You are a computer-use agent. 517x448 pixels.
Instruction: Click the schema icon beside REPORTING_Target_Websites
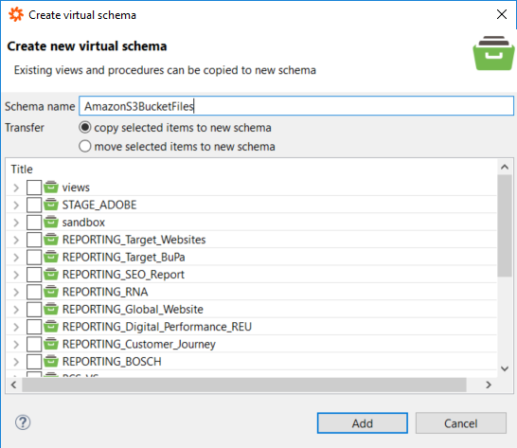[x=51, y=240]
